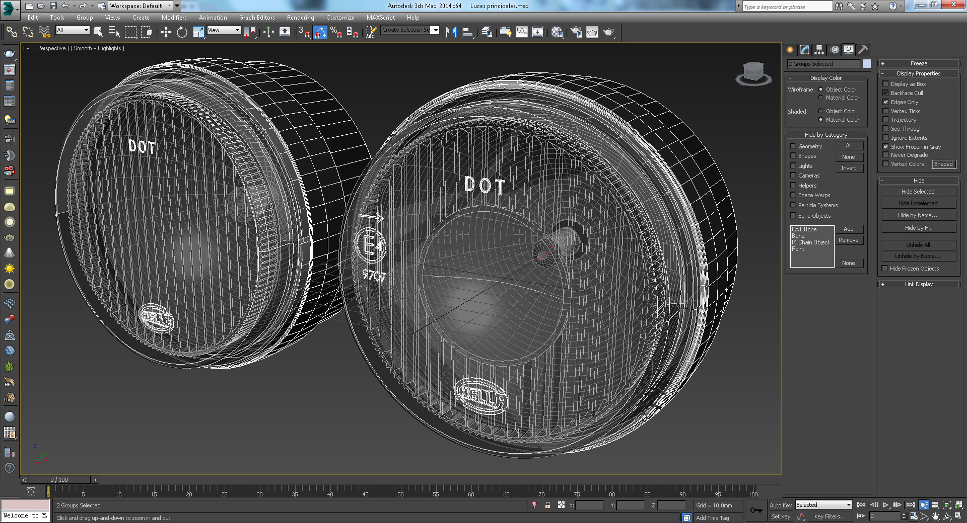Viewport: 967px width, 523px height.
Task: Open the reference coordinate system View dropdown
Action: [x=224, y=30]
